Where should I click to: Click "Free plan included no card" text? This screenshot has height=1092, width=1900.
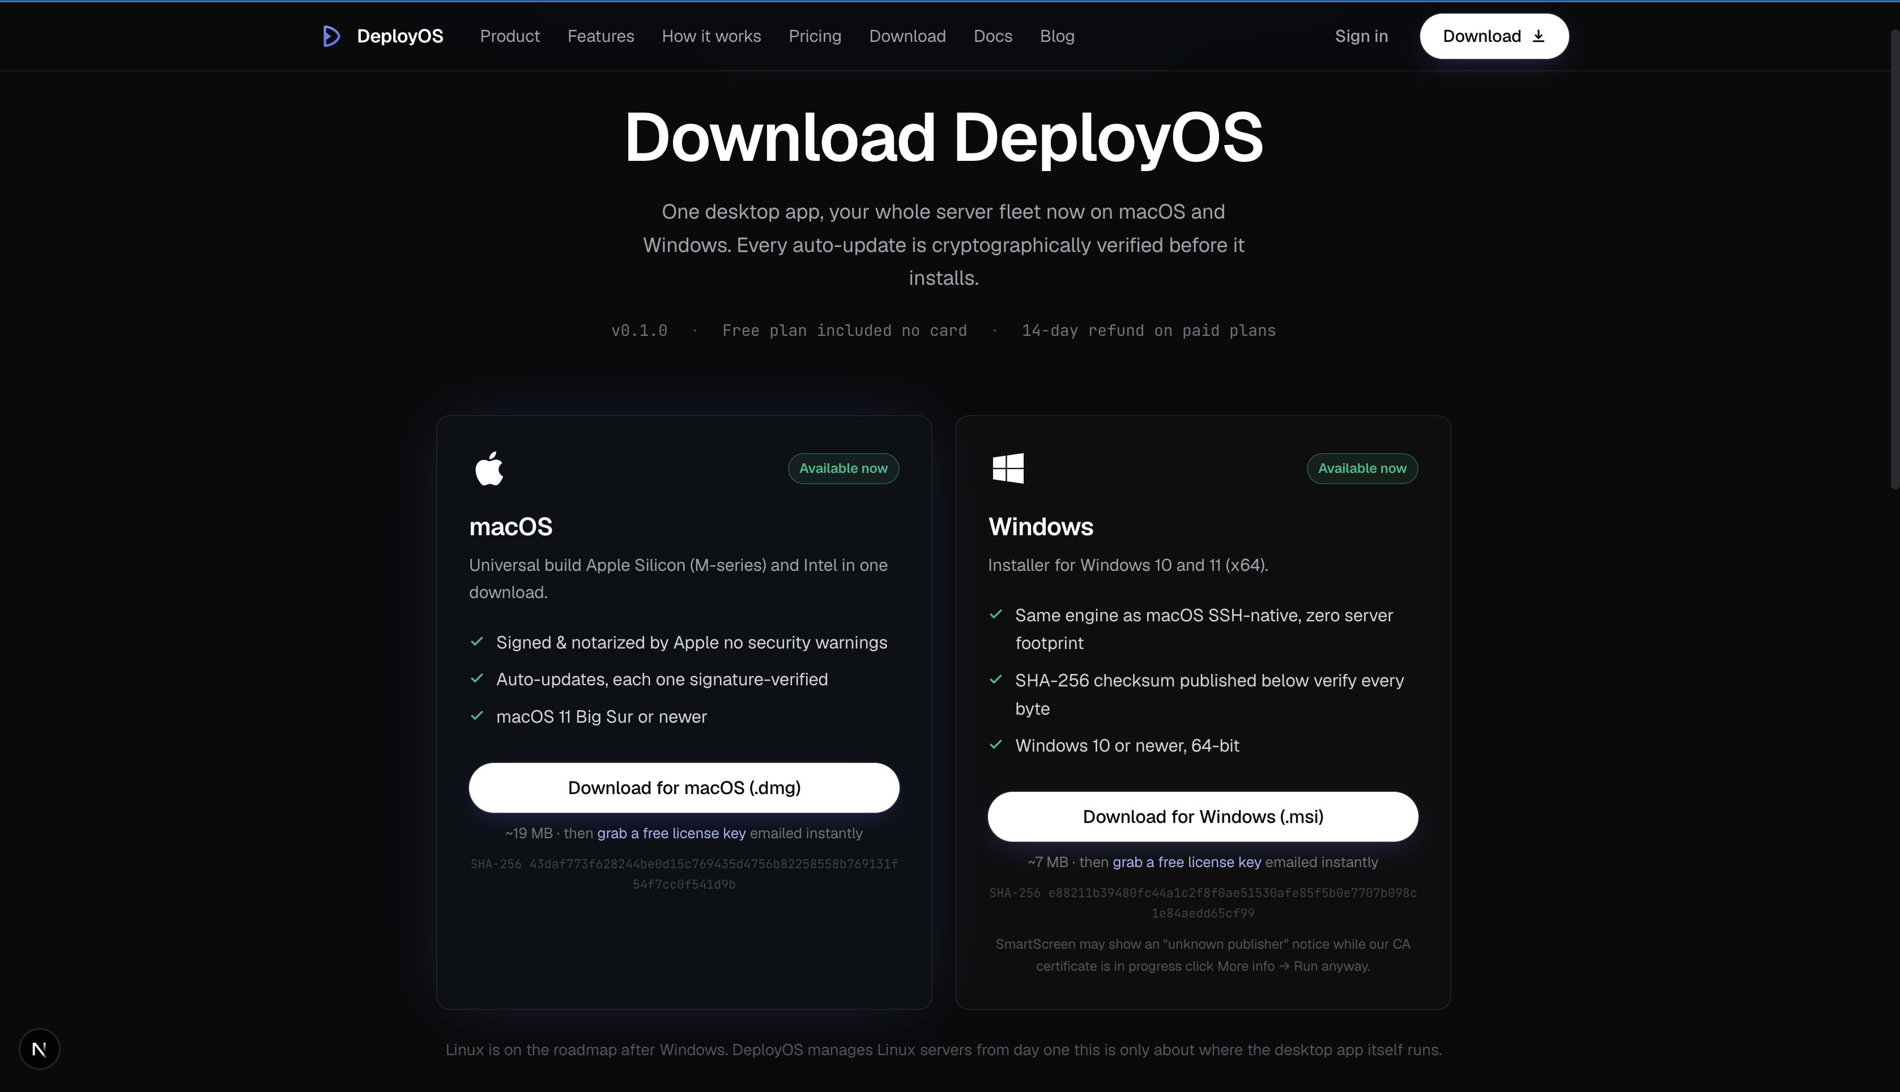pyautogui.click(x=845, y=331)
